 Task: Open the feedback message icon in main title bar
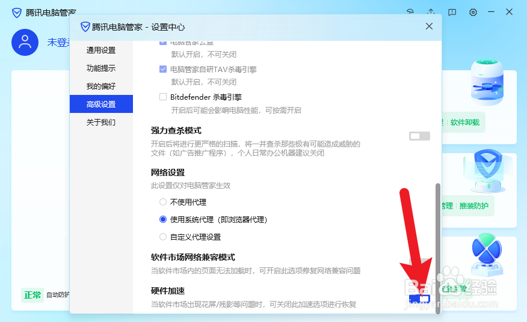pos(452,13)
